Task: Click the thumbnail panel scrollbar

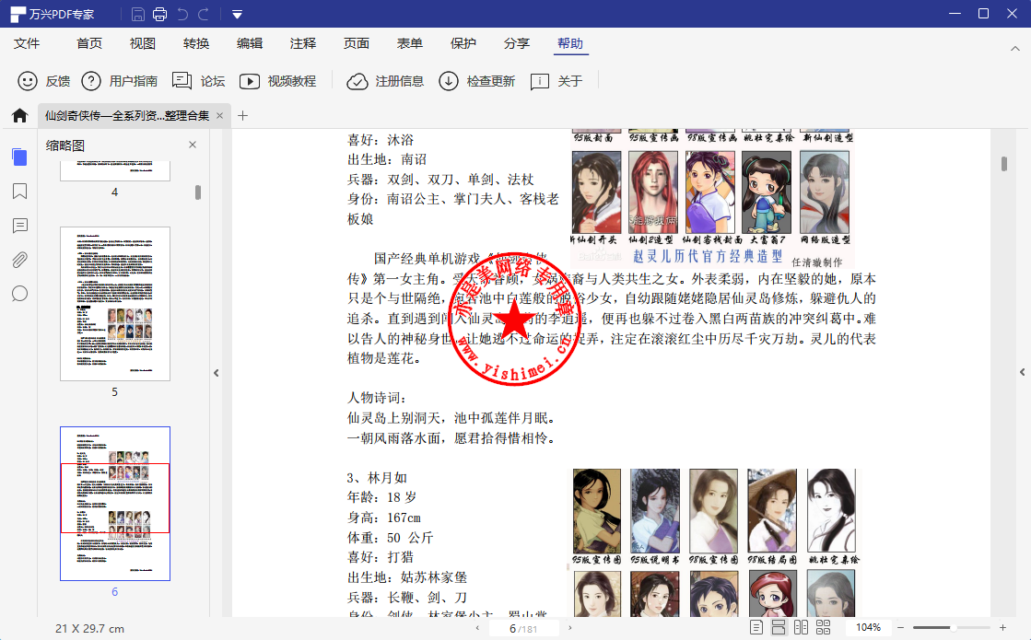Action: pos(198,192)
